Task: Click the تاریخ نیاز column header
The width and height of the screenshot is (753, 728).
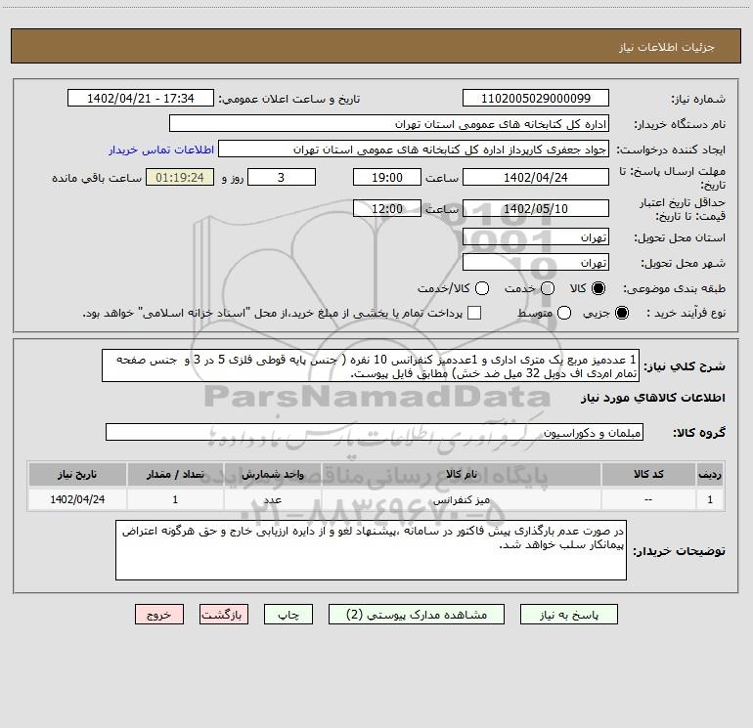Action: pyautogui.click(x=77, y=475)
